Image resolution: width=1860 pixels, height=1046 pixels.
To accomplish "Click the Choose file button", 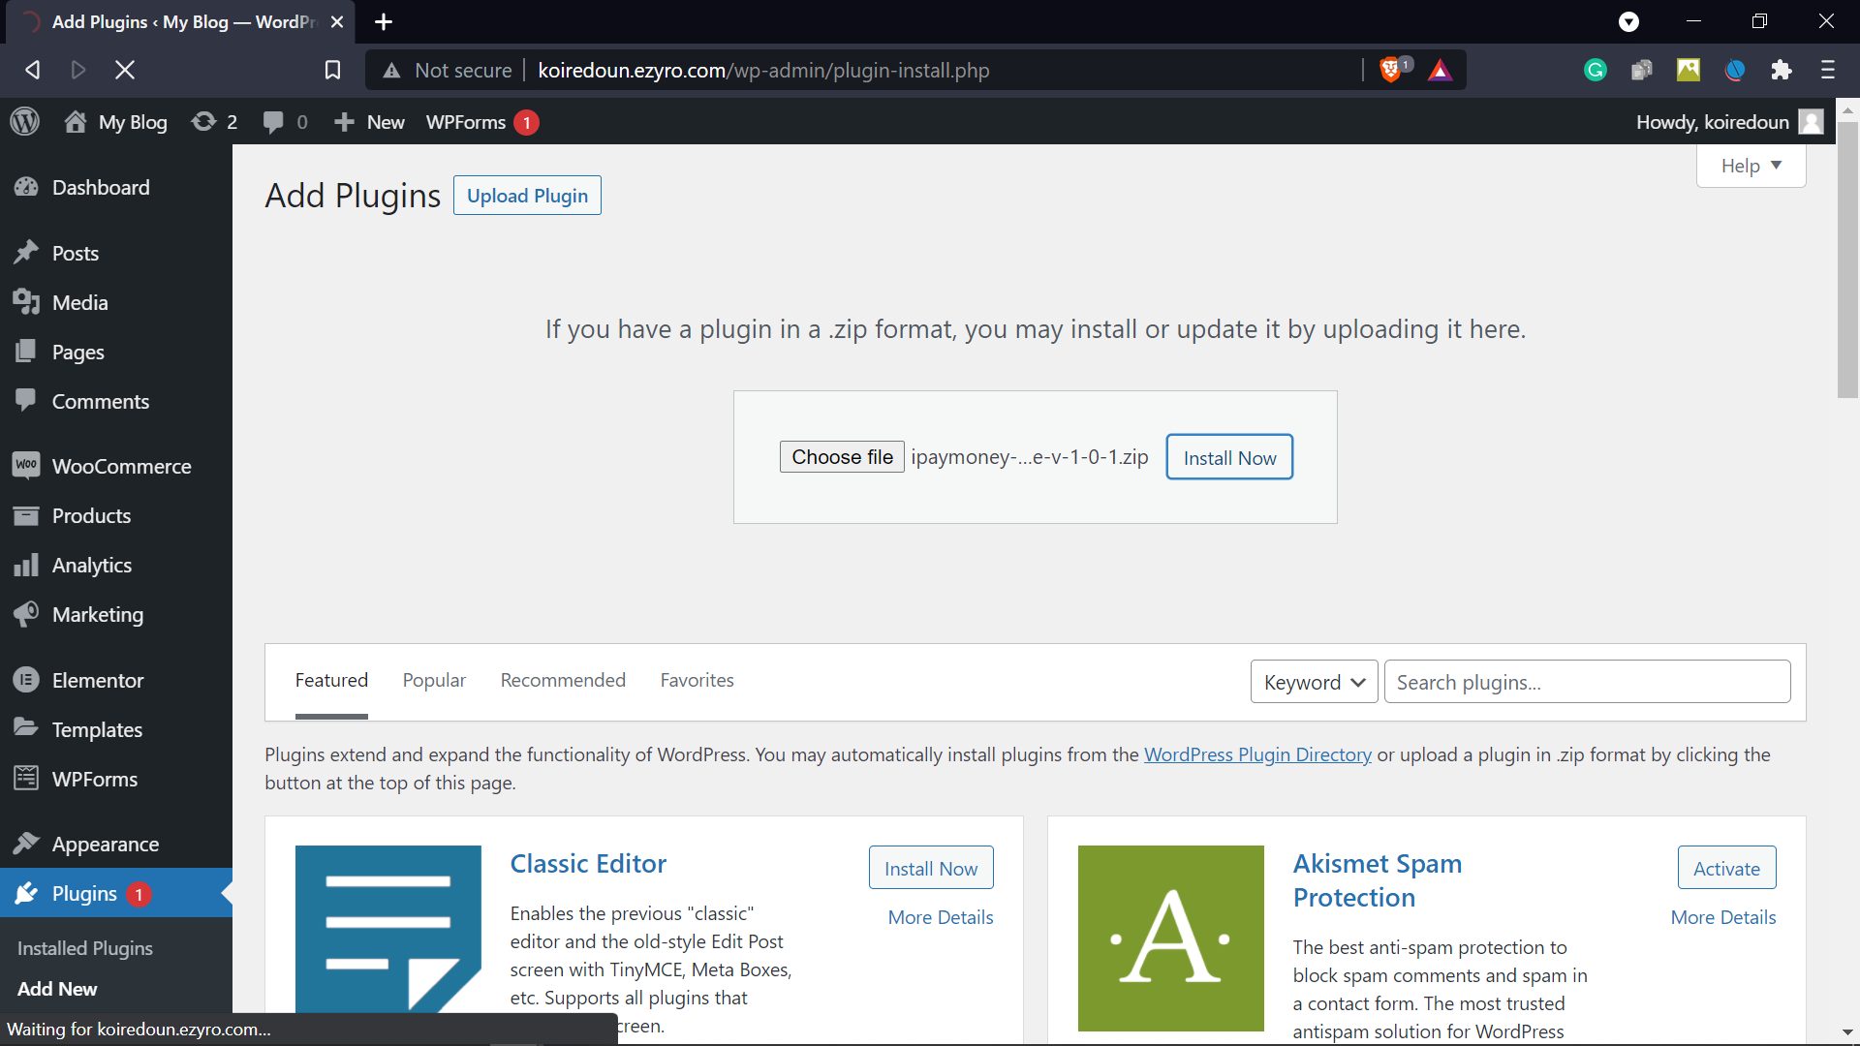I will click(842, 457).
